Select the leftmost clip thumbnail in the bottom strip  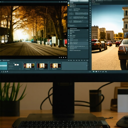pyautogui.click(x=29, y=66)
